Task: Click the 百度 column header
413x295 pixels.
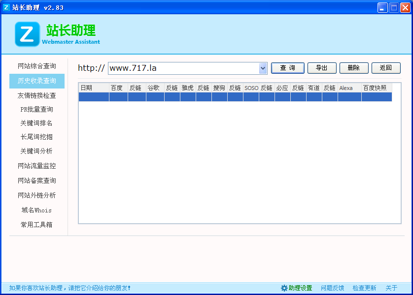Action: tap(118, 88)
